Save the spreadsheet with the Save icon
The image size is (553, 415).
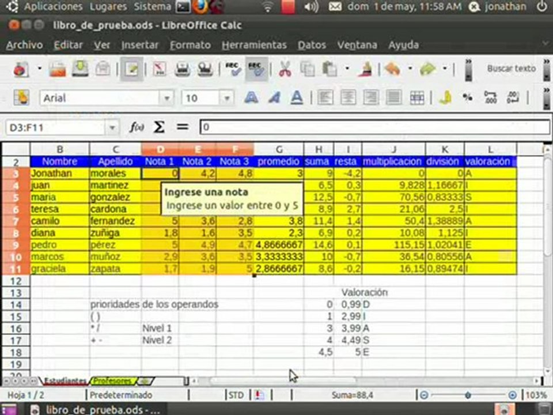click(x=80, y=69)
